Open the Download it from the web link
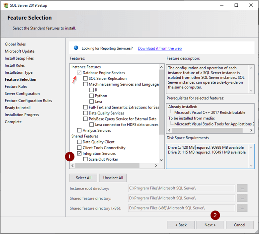 tap(160, 48)
